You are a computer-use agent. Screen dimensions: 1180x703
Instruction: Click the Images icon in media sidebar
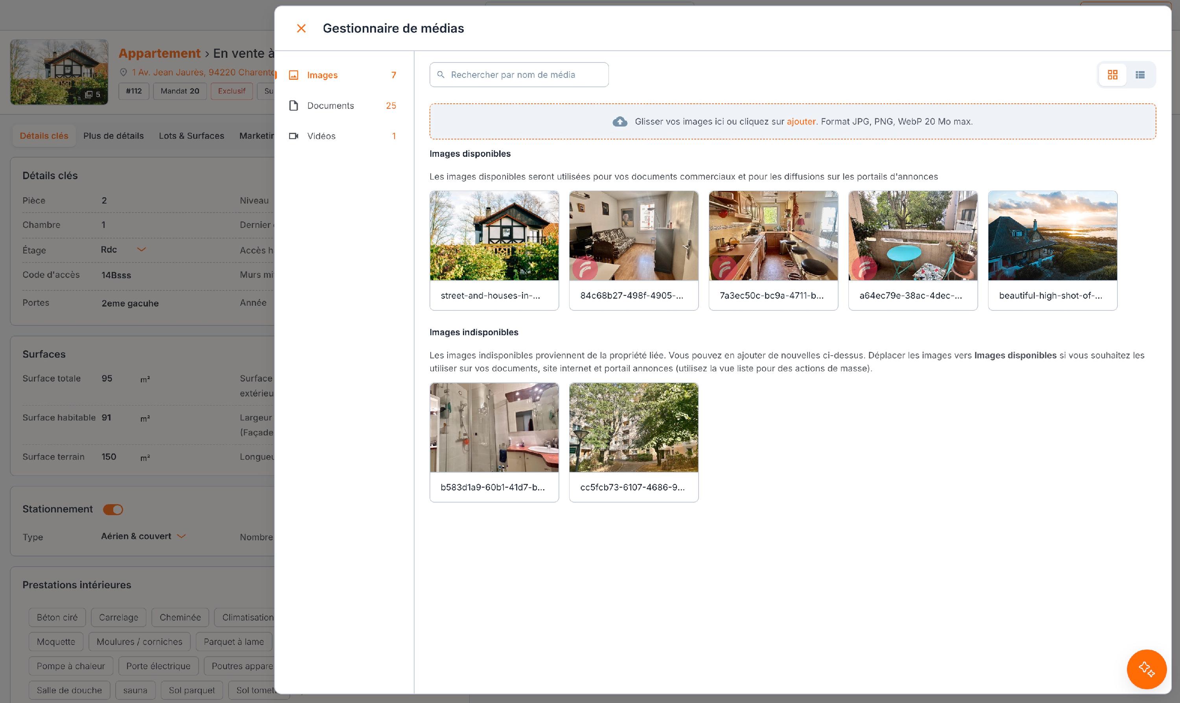pos(293,75)
